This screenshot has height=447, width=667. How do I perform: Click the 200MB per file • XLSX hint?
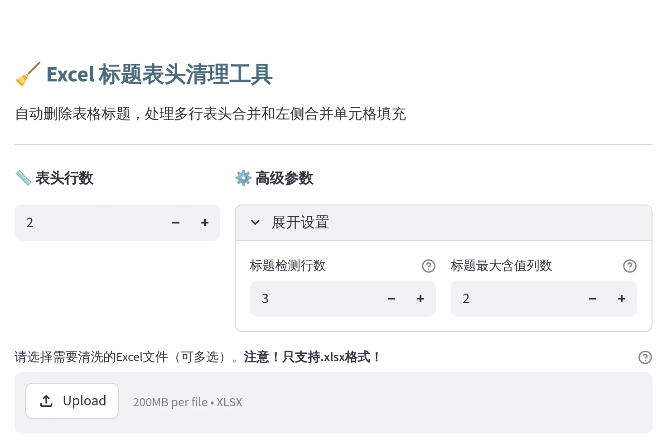(188, 402)
